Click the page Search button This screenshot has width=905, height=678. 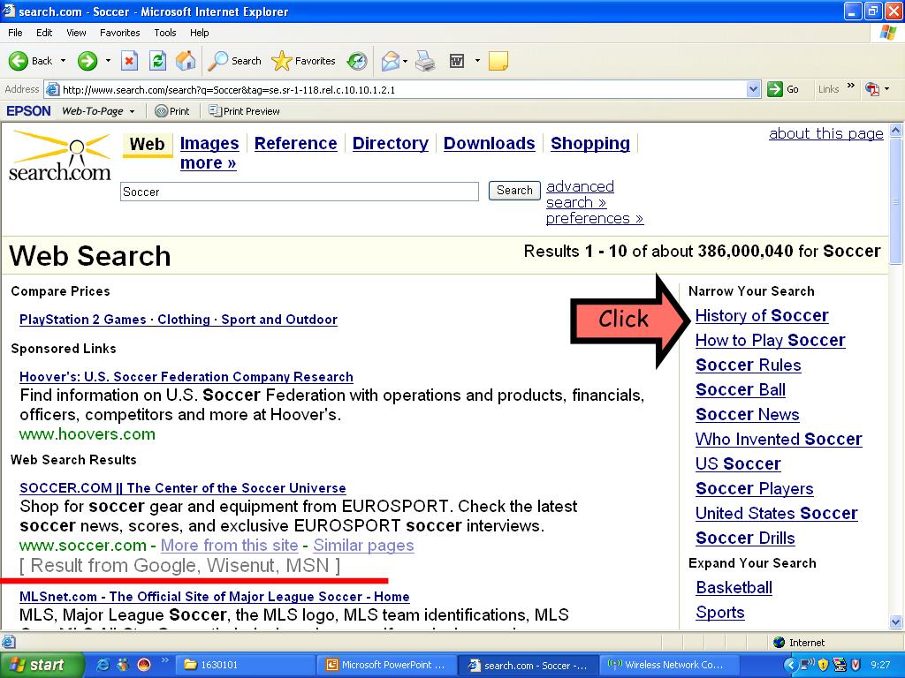click(514, 191)
